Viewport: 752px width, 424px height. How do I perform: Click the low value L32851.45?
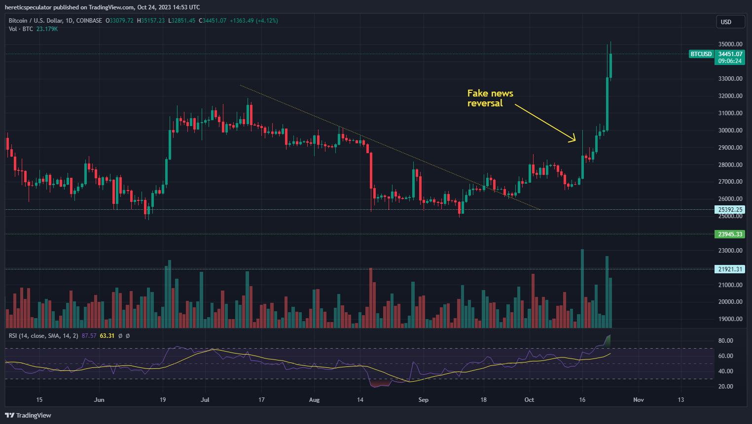(182, 21)
